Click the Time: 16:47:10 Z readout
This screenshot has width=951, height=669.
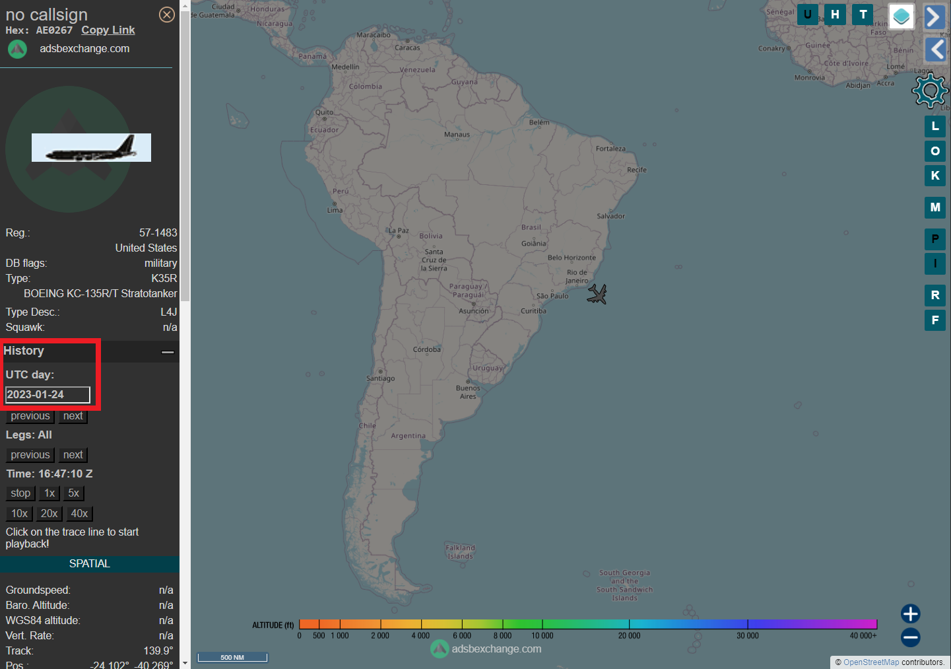[49, 474]
